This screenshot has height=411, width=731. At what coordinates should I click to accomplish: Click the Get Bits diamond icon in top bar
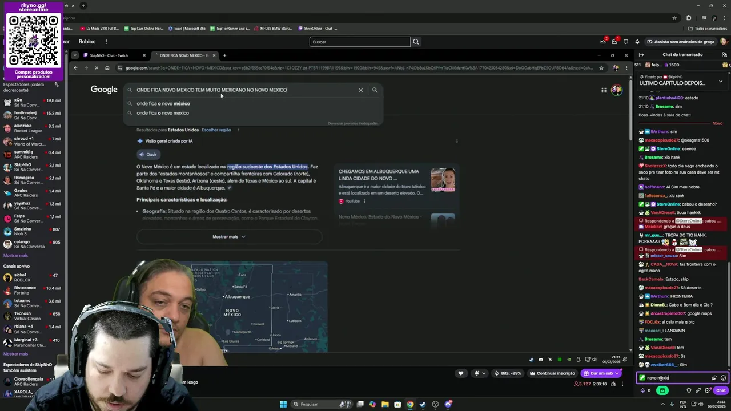click(x=637, y=42)
